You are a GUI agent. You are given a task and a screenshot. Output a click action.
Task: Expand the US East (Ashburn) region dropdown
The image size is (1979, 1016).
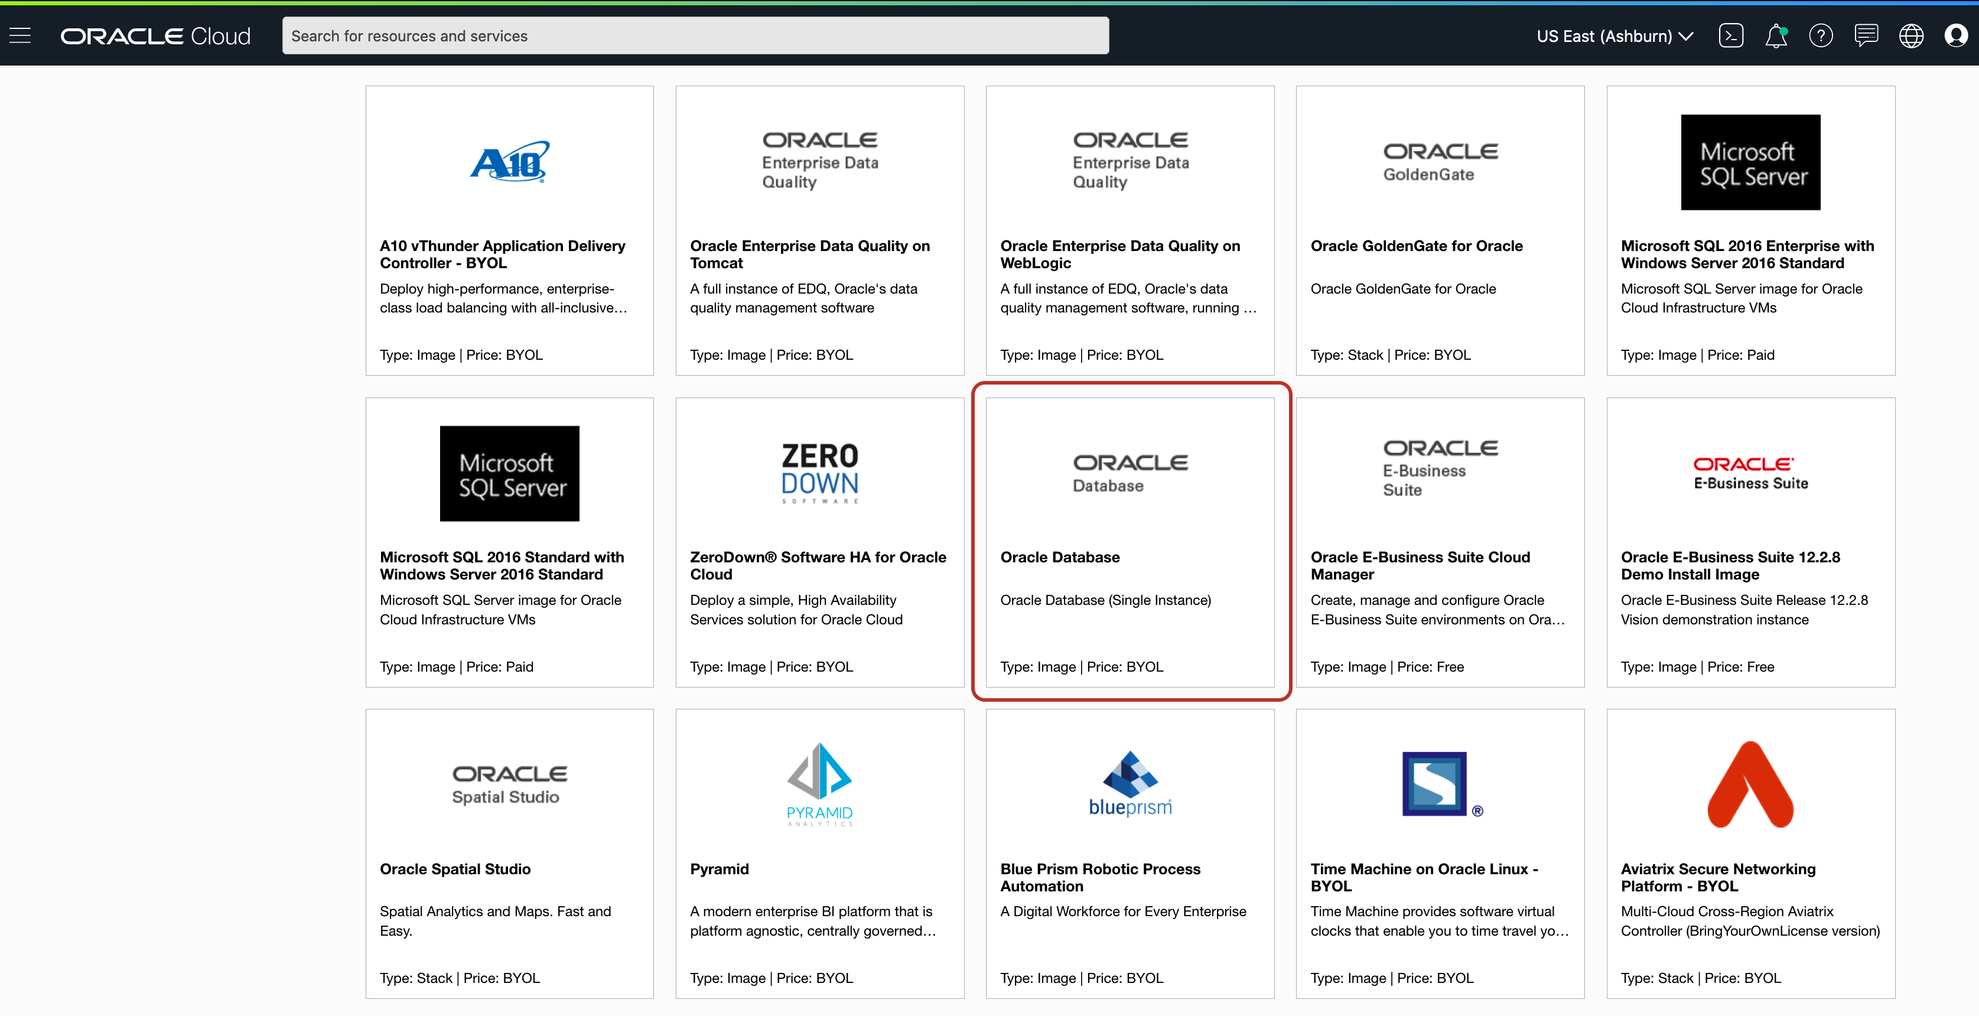point(1614,36)
